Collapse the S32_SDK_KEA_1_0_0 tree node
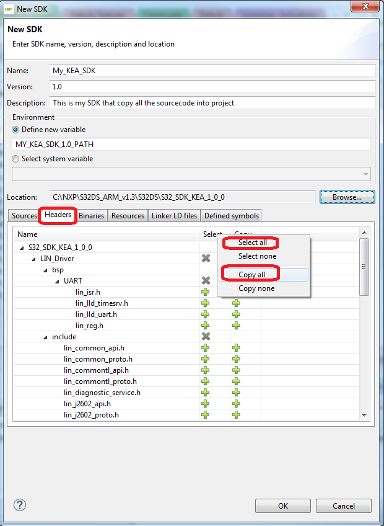This screenshot has height=526, width=384. pyautogui.click(x=22, y=248)
